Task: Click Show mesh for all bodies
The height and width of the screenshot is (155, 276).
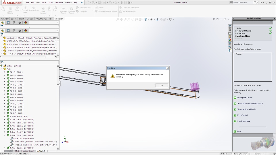Action: (x=247, y=109)
